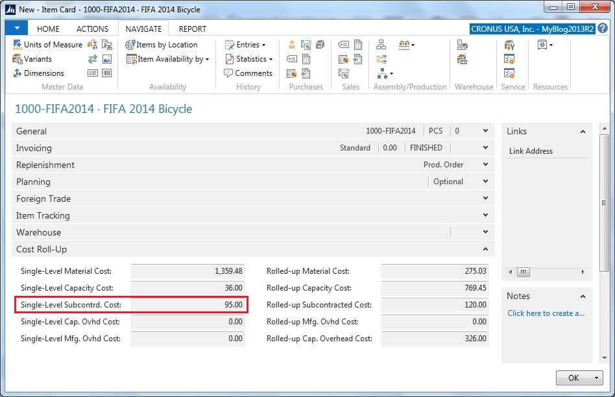This screenshot has height=397, width=615.
Task: Click the orders document icon in Sales
Action: 357,45
